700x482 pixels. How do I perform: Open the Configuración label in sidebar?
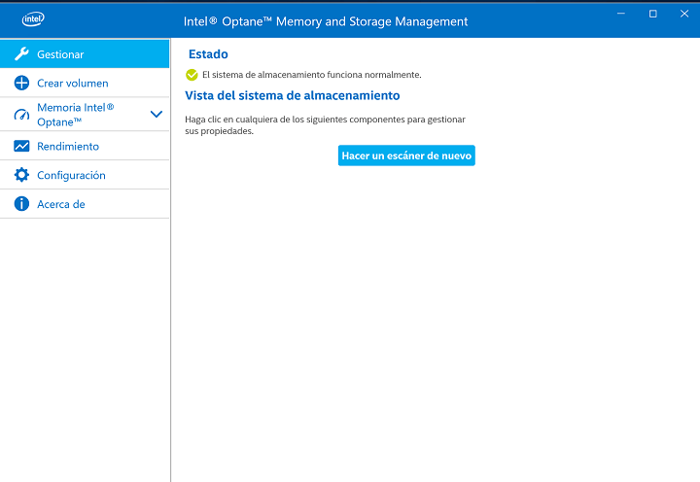click(71, 176)
